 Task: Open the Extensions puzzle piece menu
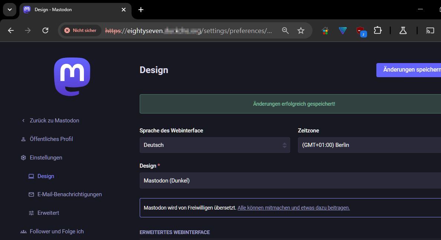click(377, 30)
